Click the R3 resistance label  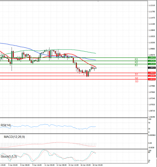136,59
